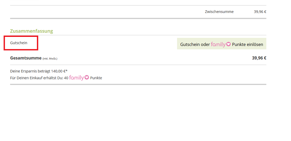Click the number 40 in the points line
Viewport: 291px width, 141px height.
66,78
